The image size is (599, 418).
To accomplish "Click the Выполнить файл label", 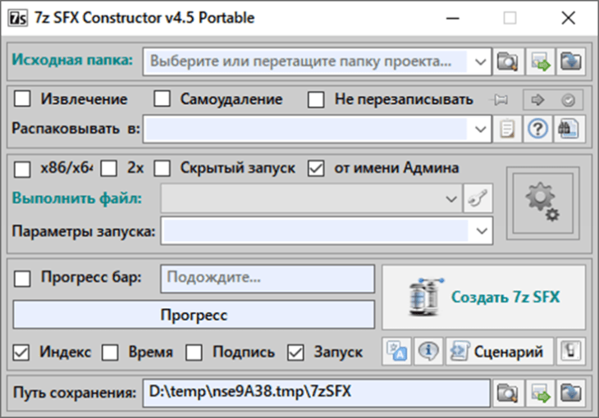I will (x=77, y=198).
